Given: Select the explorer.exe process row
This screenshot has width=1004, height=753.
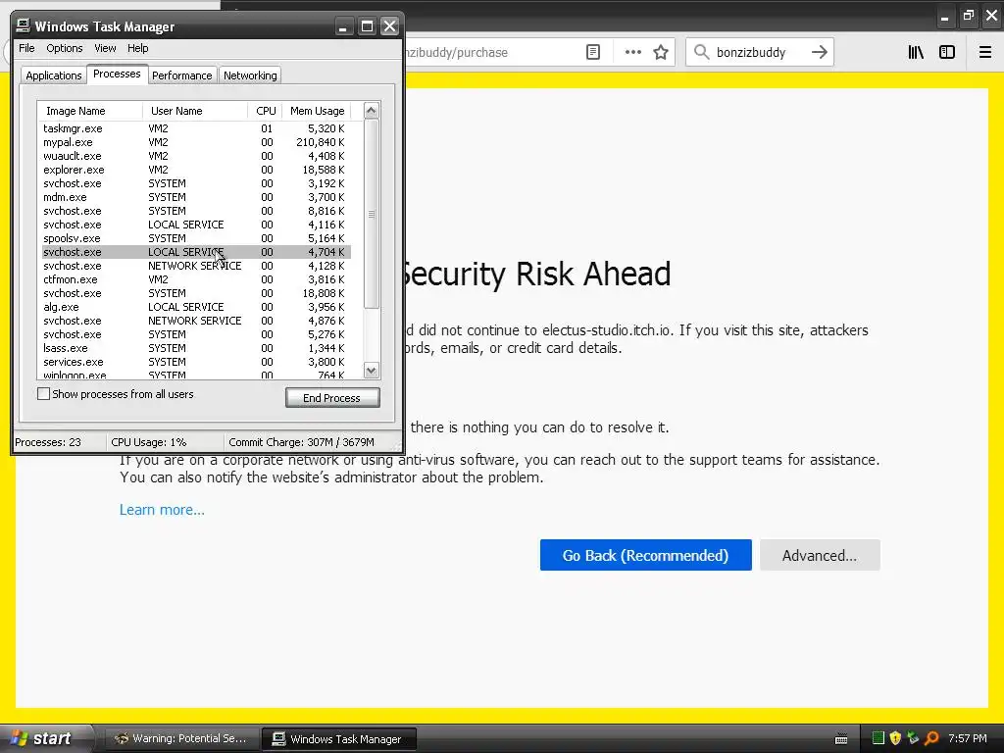Looking at the screenshot, I should [x=195, y=170].
